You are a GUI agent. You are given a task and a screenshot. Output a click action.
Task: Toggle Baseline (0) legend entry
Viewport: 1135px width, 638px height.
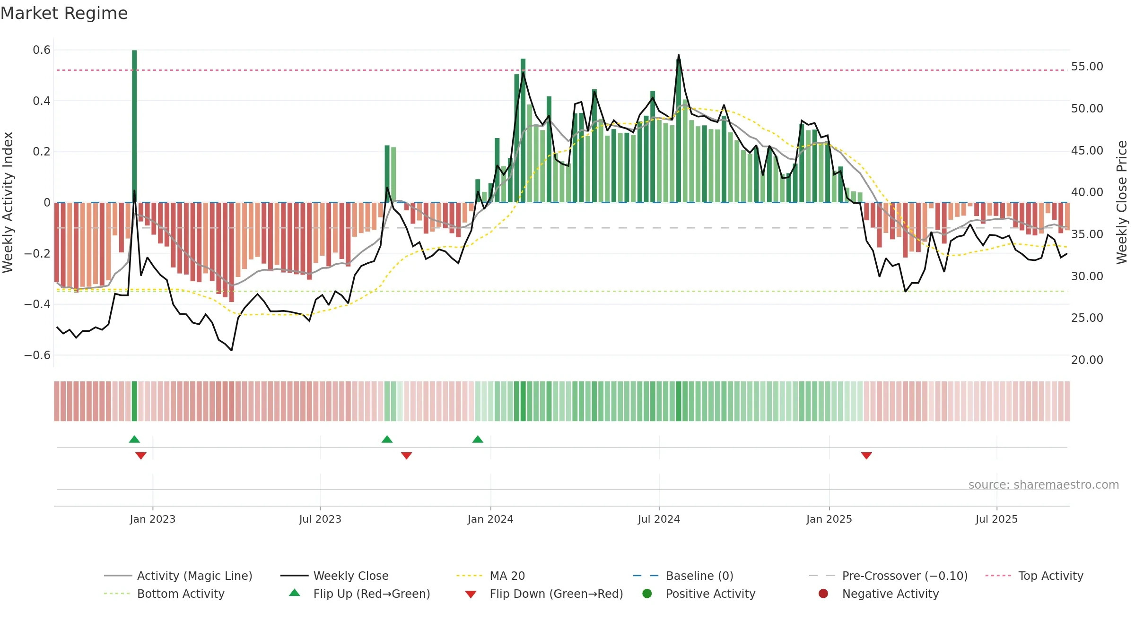click(683, 576)
